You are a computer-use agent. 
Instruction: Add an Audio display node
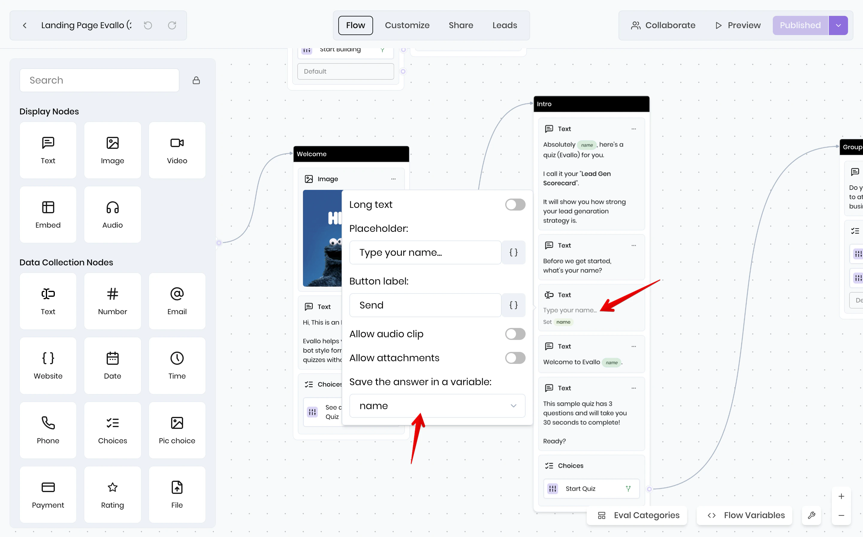(112, 214)
